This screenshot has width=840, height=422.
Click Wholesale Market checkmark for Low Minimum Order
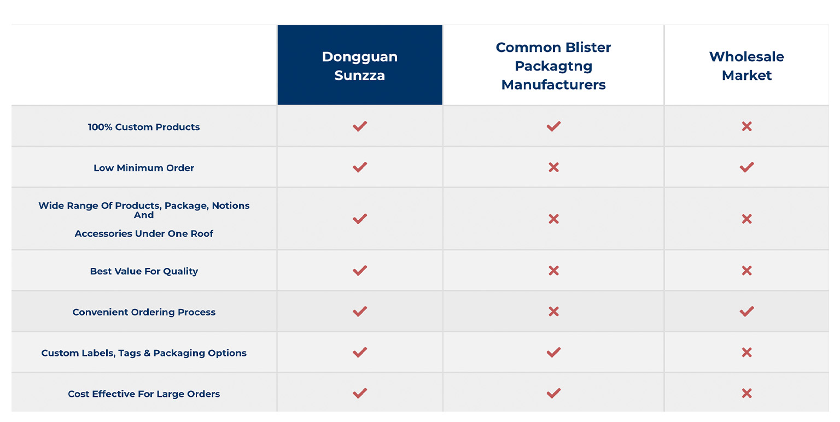tap(746, 167)
